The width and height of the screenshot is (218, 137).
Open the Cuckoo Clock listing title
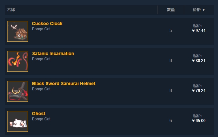click(47, 23)
